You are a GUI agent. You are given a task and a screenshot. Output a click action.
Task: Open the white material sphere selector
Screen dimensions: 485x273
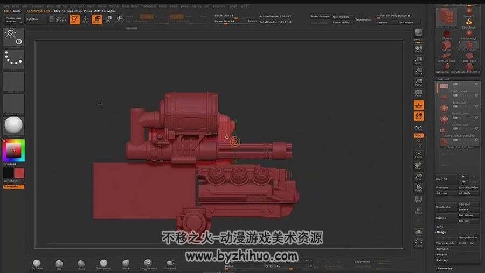point(13,125)
